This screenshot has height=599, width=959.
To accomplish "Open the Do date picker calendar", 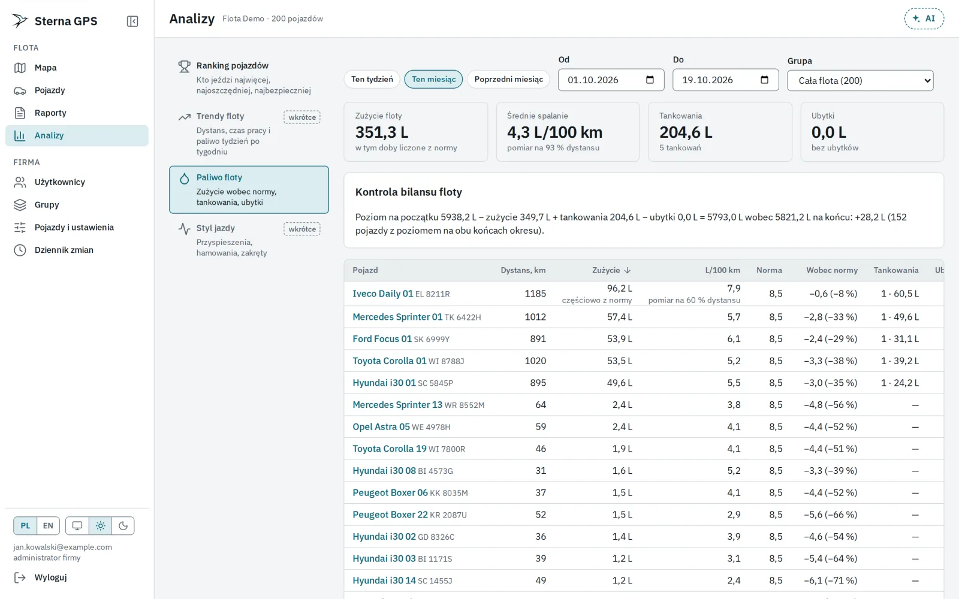I will tap(764, 80).
